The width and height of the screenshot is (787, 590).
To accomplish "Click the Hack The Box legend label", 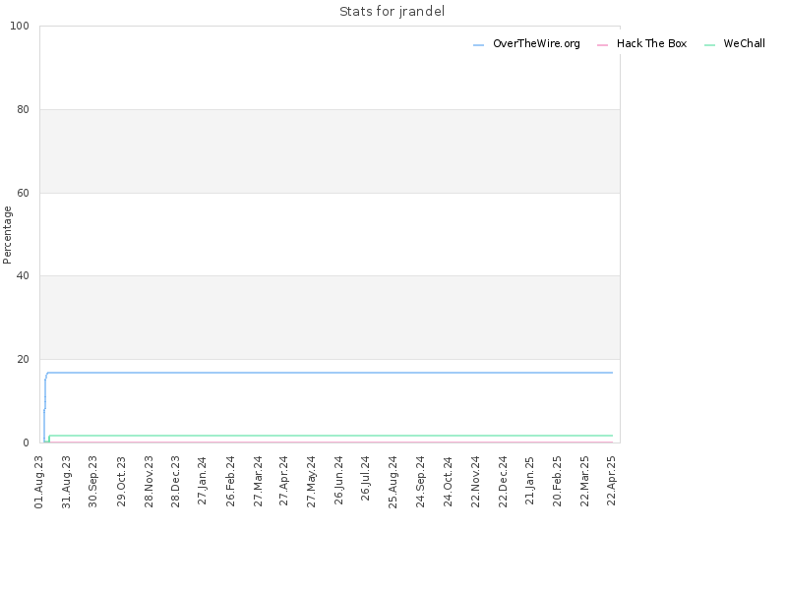I will (651, 43).
